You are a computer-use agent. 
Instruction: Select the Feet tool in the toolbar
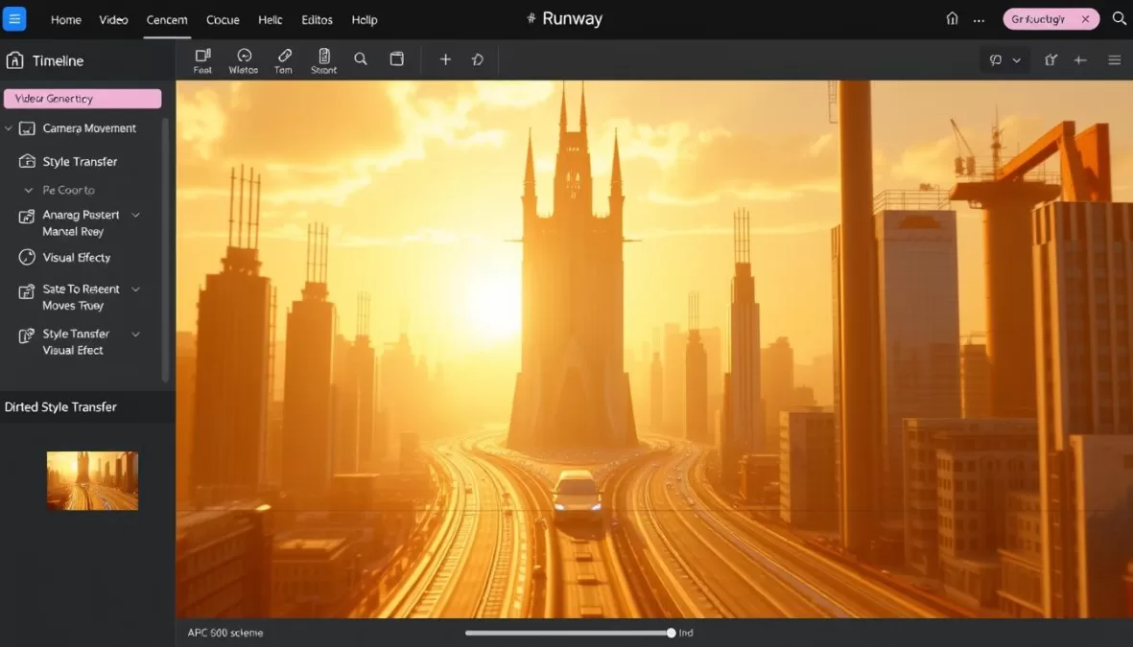click(202, 58)
